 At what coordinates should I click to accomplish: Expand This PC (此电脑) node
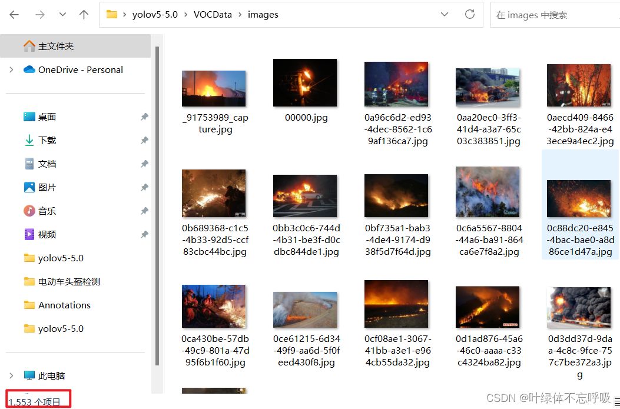click(11, 376)
